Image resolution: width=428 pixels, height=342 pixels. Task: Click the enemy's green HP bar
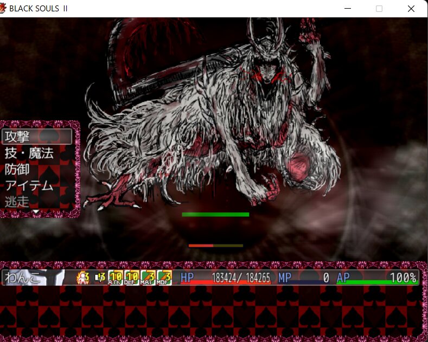215,215
